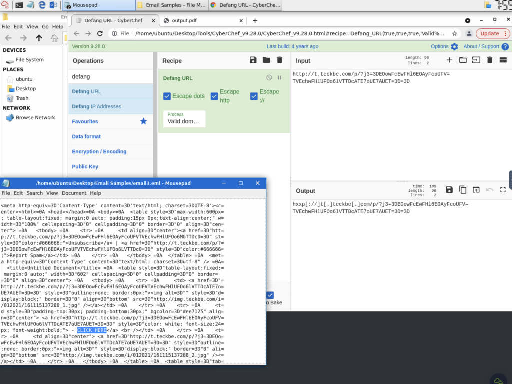
Task: Maximise the output pane
Action: pos(503,190)
